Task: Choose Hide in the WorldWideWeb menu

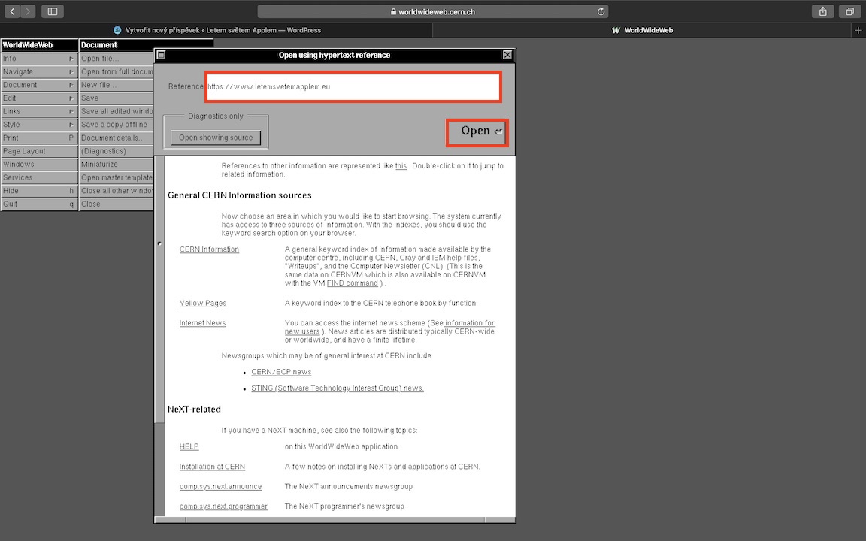Action: (38, 191)
